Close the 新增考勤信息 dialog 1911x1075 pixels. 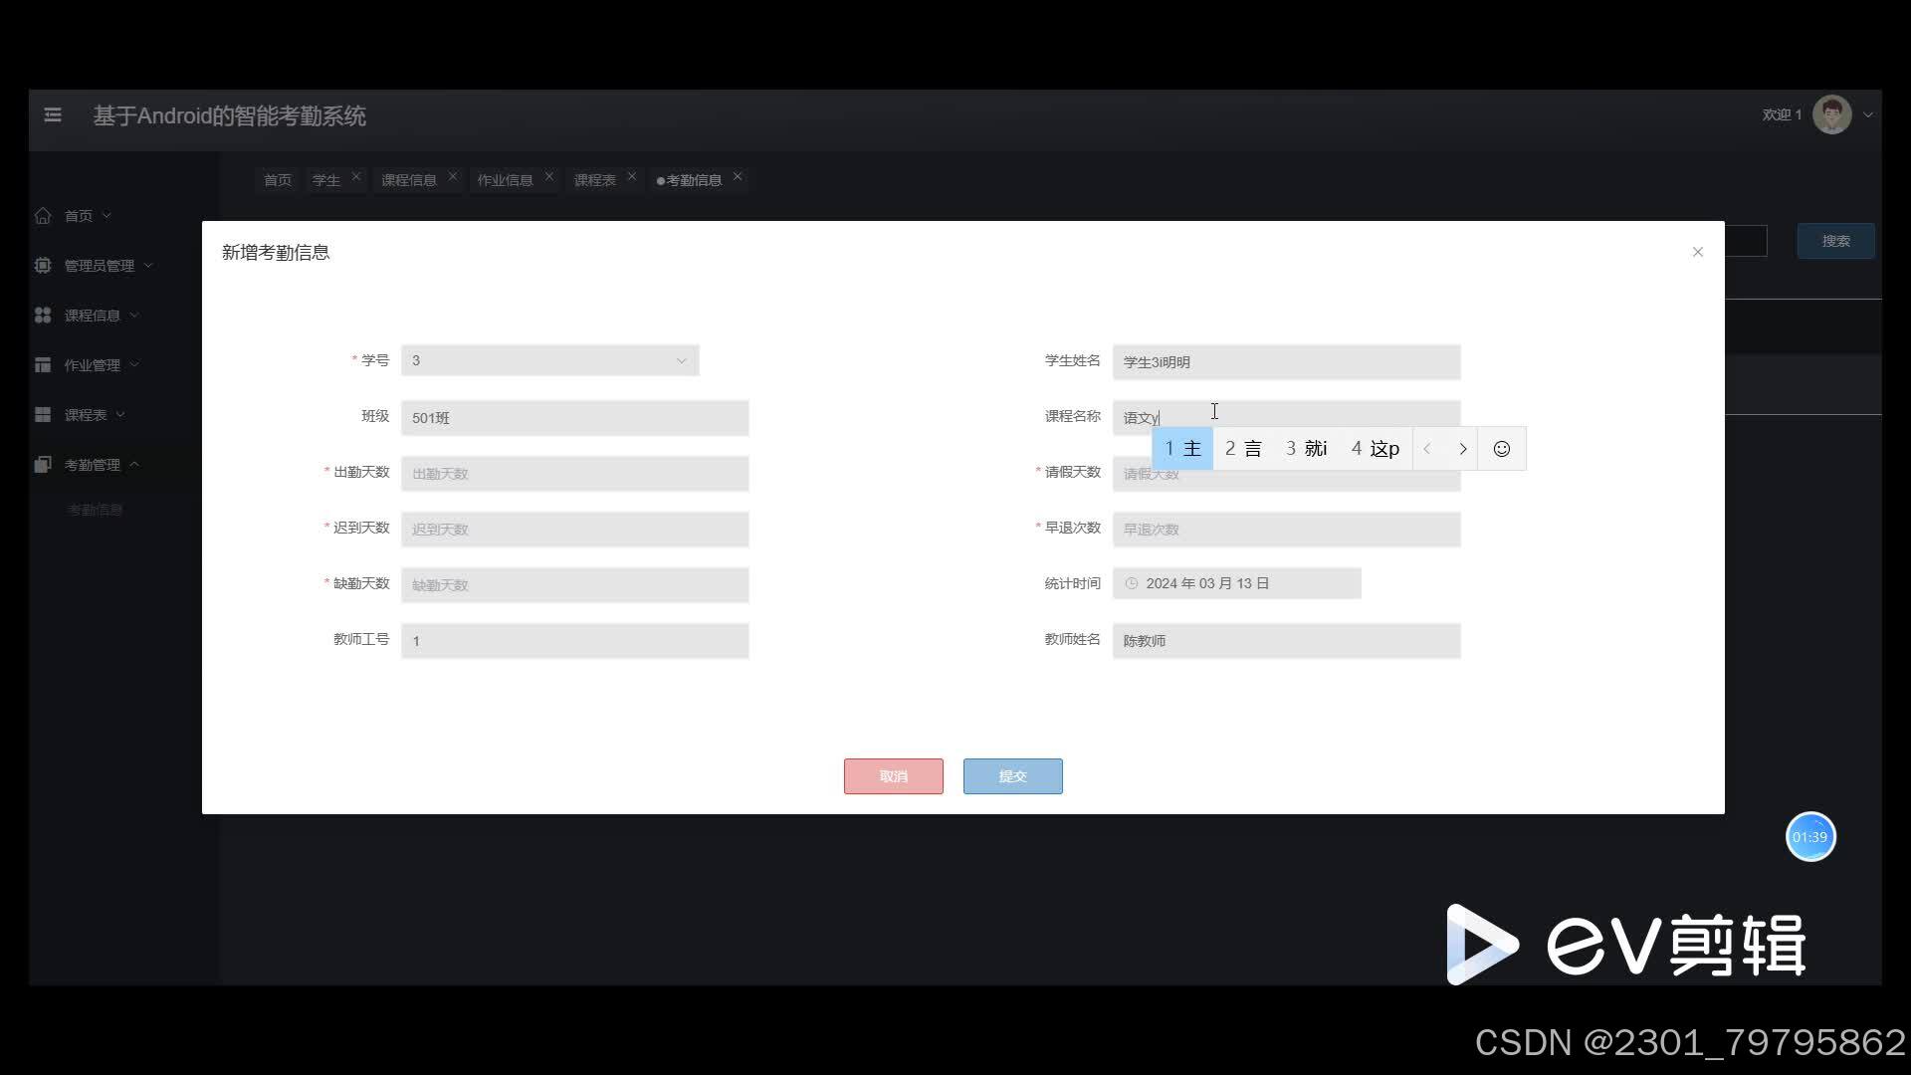(1698, 252)
